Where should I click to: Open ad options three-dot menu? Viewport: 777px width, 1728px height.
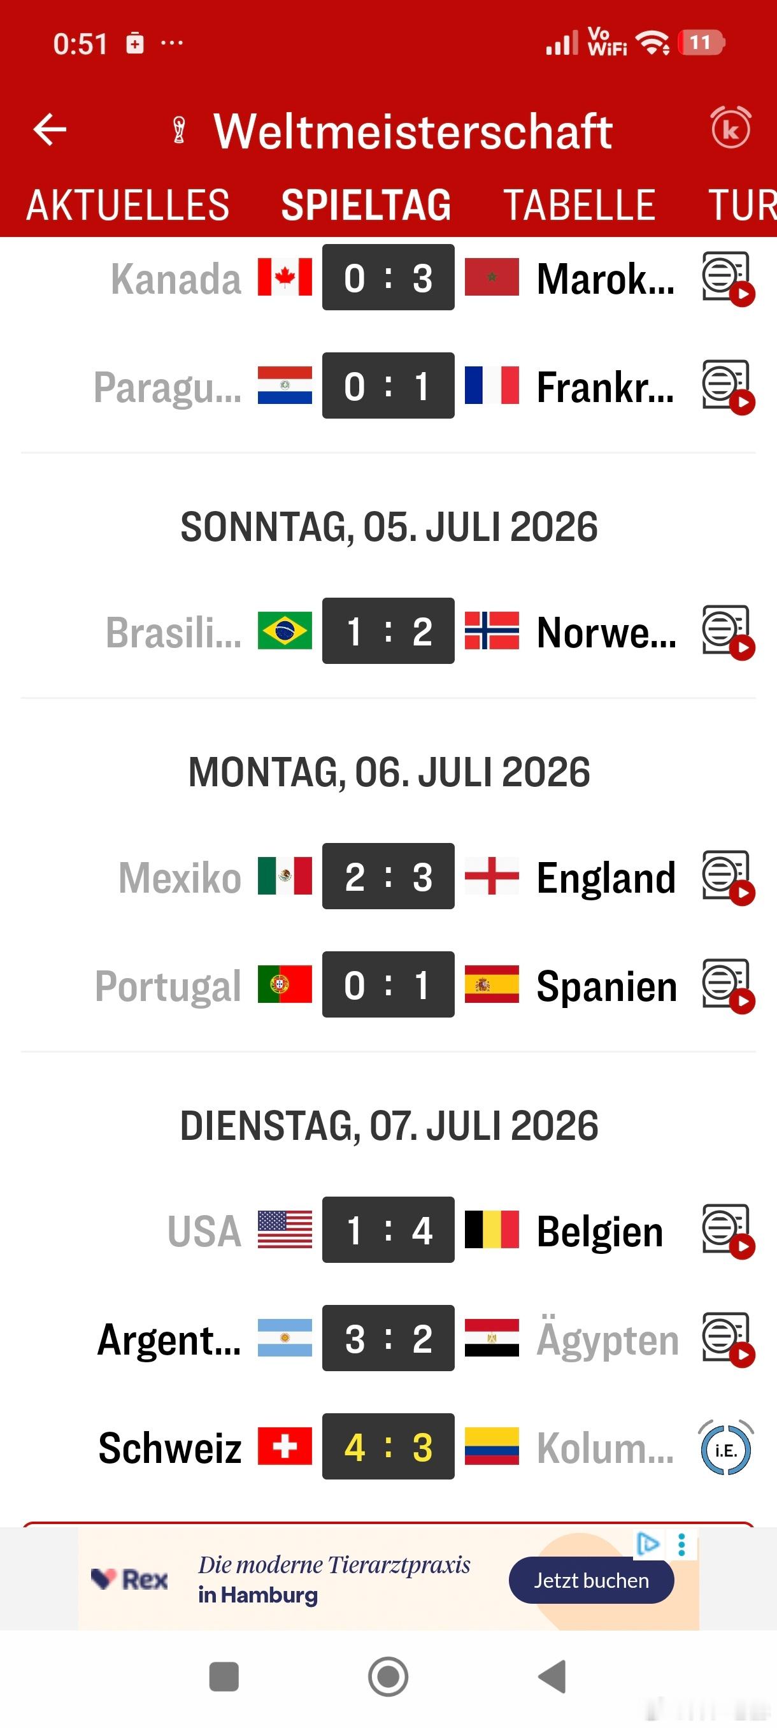(x=682, y=1545)
